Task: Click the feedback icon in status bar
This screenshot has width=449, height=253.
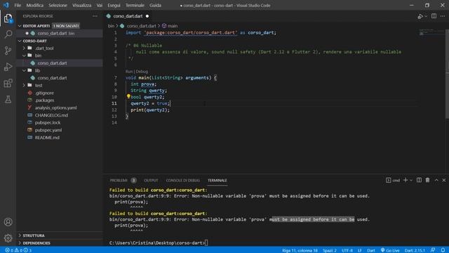Action: [x=433, y=250]
